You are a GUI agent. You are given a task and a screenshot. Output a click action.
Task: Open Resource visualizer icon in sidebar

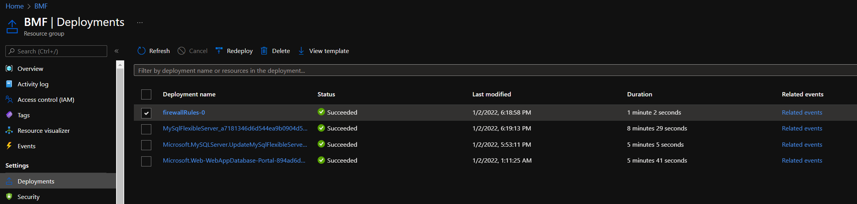point(9,130)
